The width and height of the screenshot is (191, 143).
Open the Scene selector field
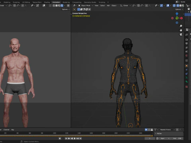(183, 2)
